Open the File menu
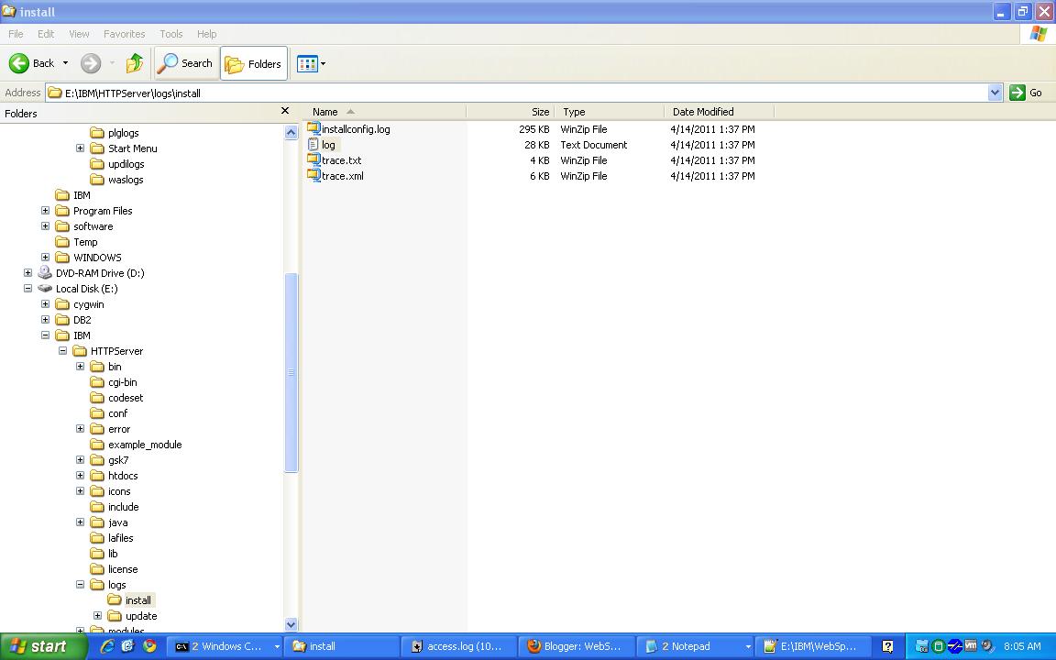The width and height of the screenshot is (1056, 660). (x=16, y=34)
